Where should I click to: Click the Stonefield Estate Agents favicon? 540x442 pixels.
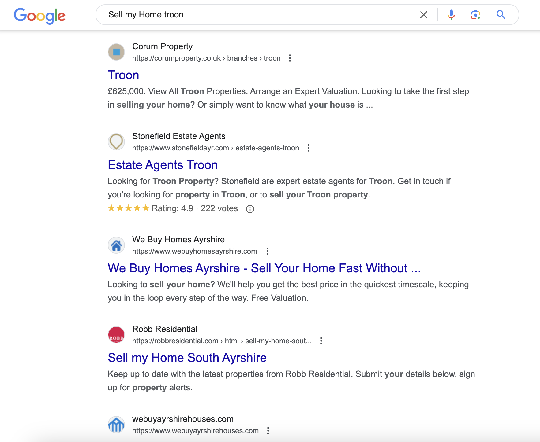[x=116, y=142]
